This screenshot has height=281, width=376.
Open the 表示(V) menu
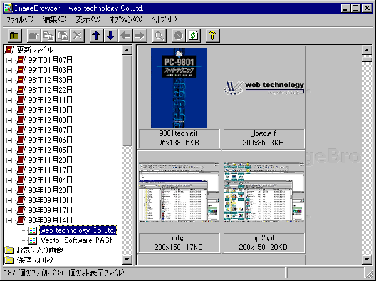click(x=88, y=19)
